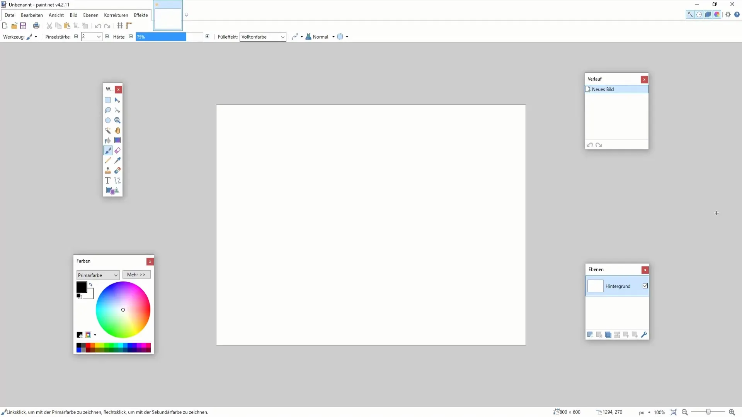Select the Pencil tool

pyautogui.click(x=108, y=160)
